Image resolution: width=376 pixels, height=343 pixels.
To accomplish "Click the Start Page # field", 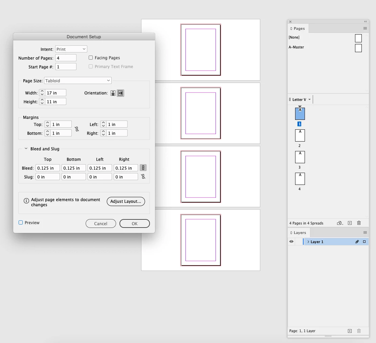I will point(66,67).
